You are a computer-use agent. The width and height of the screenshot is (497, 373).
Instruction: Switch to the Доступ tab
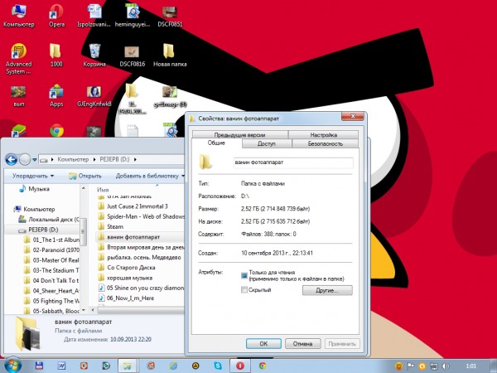[x=267, y=143]
